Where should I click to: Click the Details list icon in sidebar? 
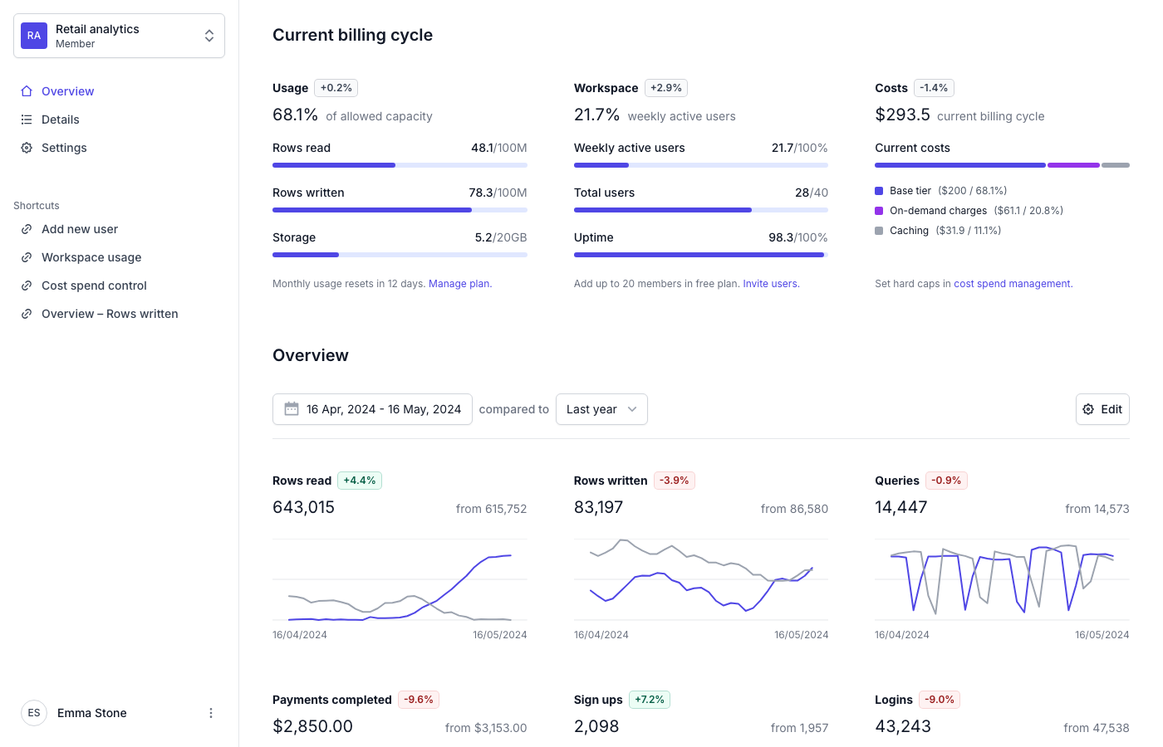click(x=27, y=119)
